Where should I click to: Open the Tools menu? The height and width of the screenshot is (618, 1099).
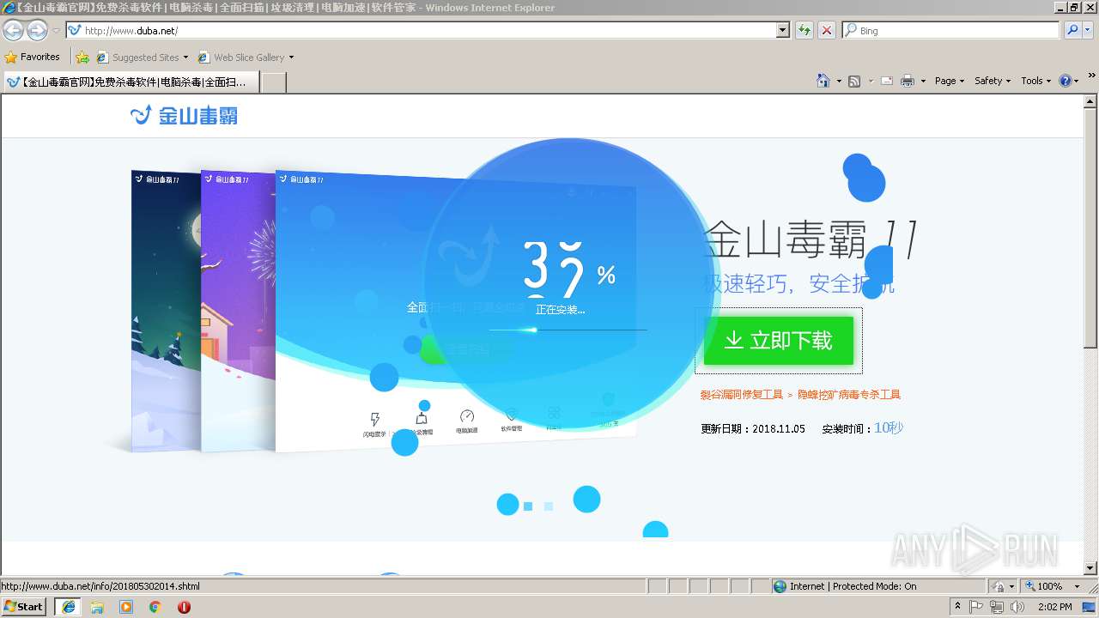tap(1035, 81)
